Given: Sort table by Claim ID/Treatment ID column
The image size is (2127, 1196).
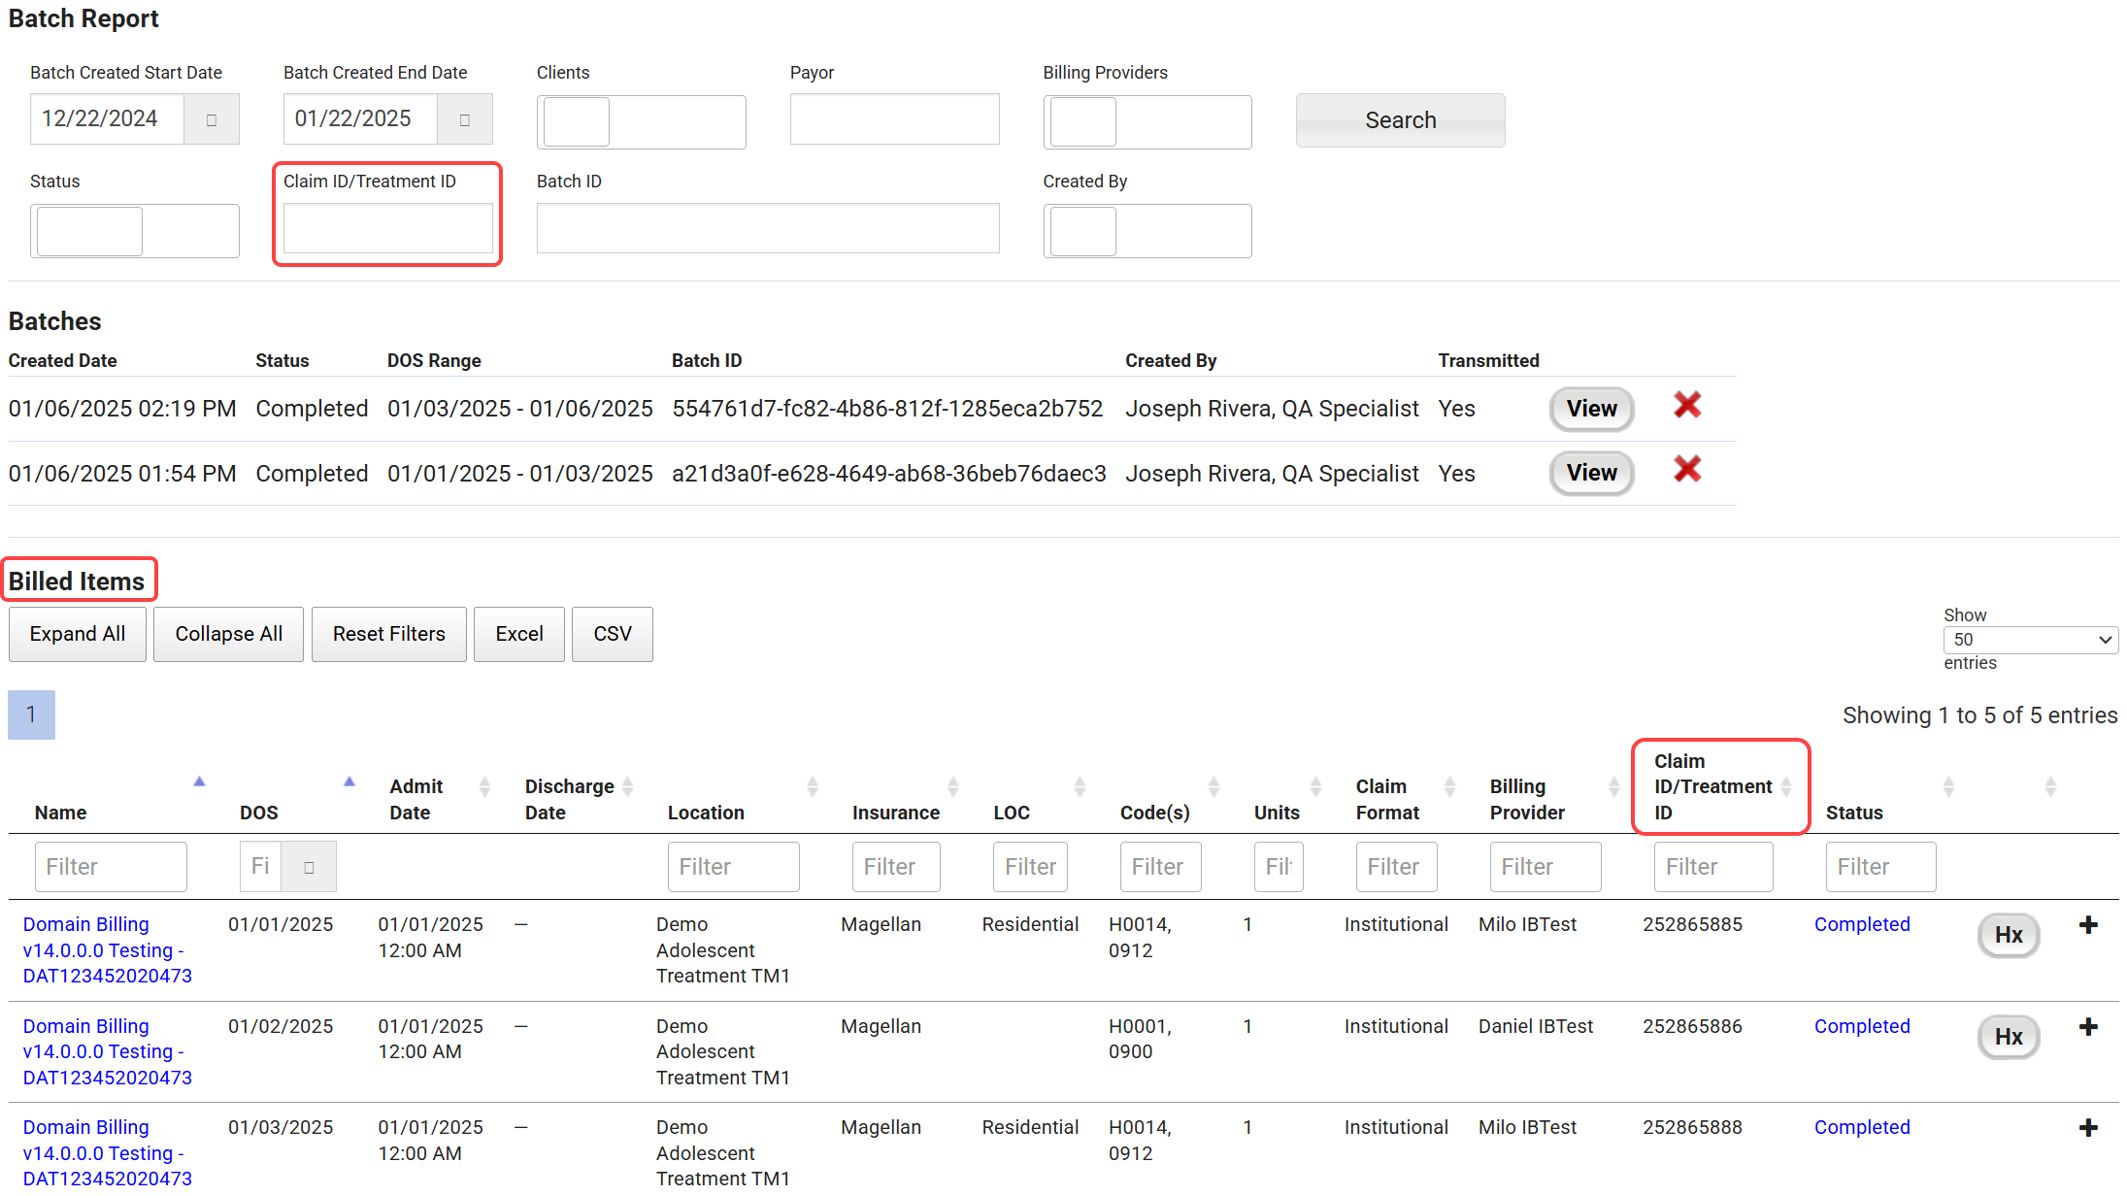Looking at the screenshot, I should [1712, 786].
